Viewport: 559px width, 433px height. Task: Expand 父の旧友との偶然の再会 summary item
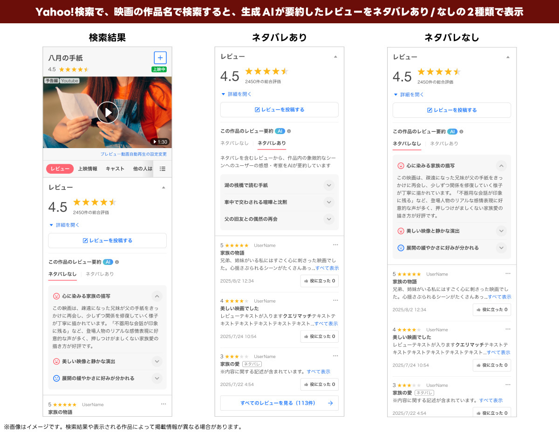pos(329,219)
